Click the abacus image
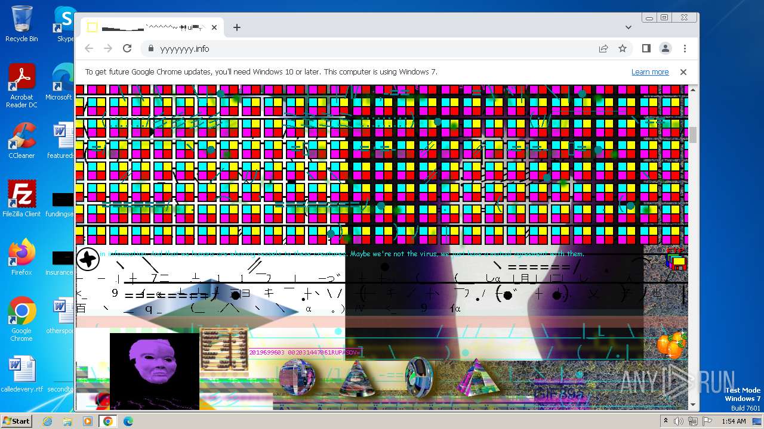This screenshot has height=429, width=764. click(x=224, y=350)
